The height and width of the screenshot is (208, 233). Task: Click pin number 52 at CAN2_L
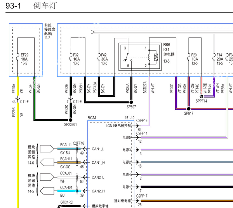[82, 182]
